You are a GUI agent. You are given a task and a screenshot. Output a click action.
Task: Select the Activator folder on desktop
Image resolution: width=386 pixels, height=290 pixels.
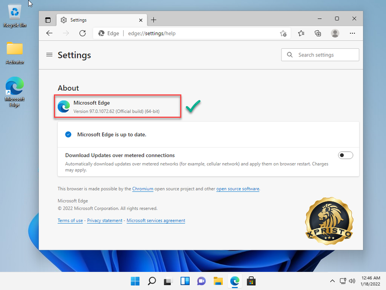pyautogui.click(x=15, y=53)
